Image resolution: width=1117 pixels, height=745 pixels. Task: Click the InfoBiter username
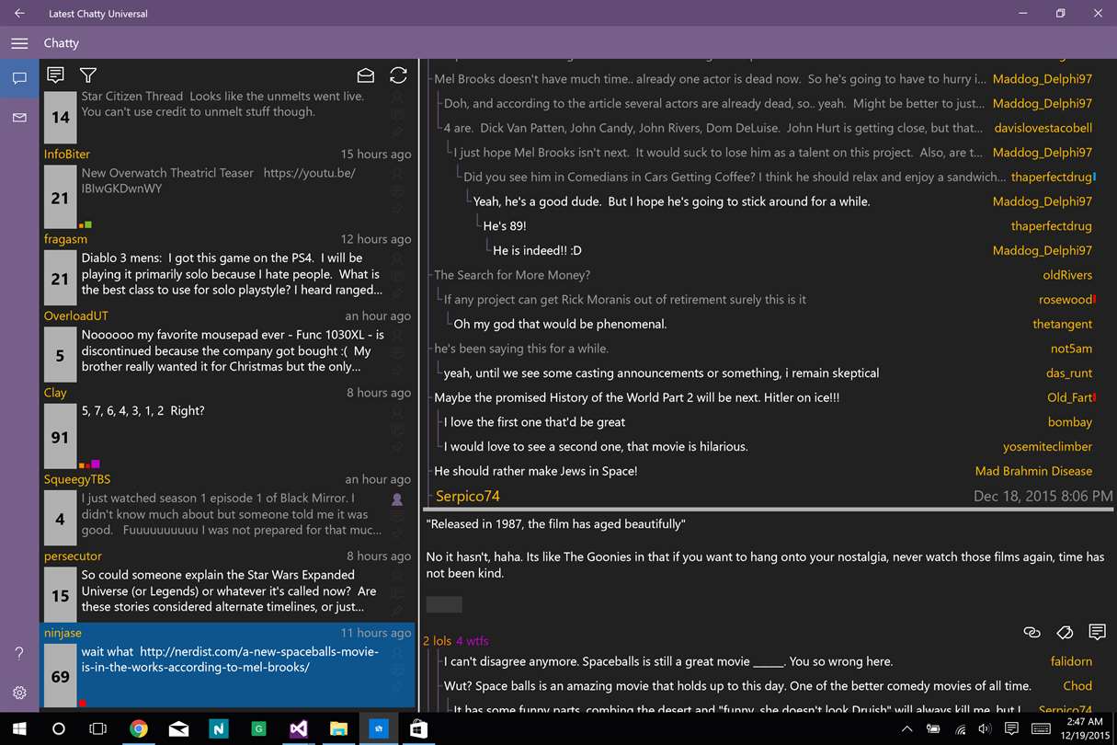point(66,154)
